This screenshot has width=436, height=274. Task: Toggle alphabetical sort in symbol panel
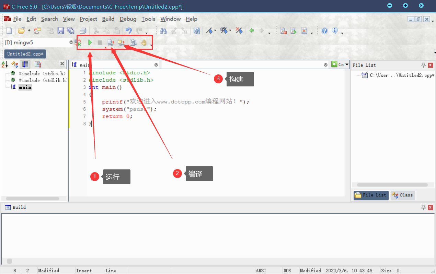tap(5, 64)
